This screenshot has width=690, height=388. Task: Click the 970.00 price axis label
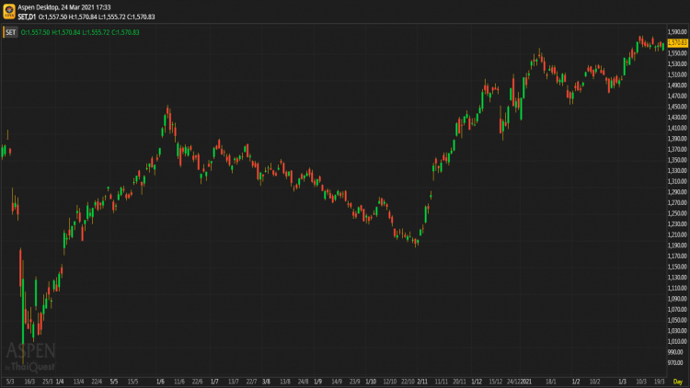tap(675, 362)
